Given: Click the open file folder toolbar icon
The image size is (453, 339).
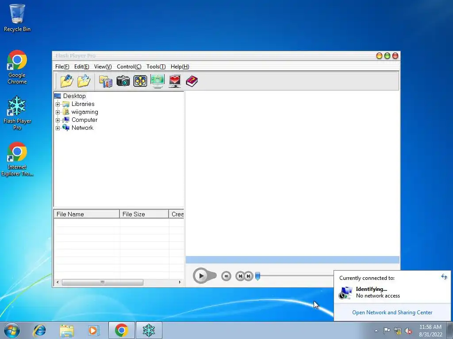Looking at the screenshot, I should point(66,81).
